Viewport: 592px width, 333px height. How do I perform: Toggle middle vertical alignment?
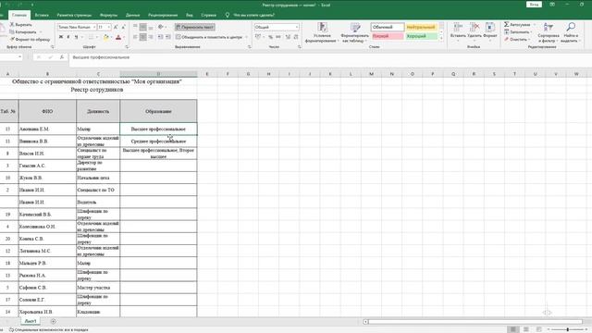142,27
